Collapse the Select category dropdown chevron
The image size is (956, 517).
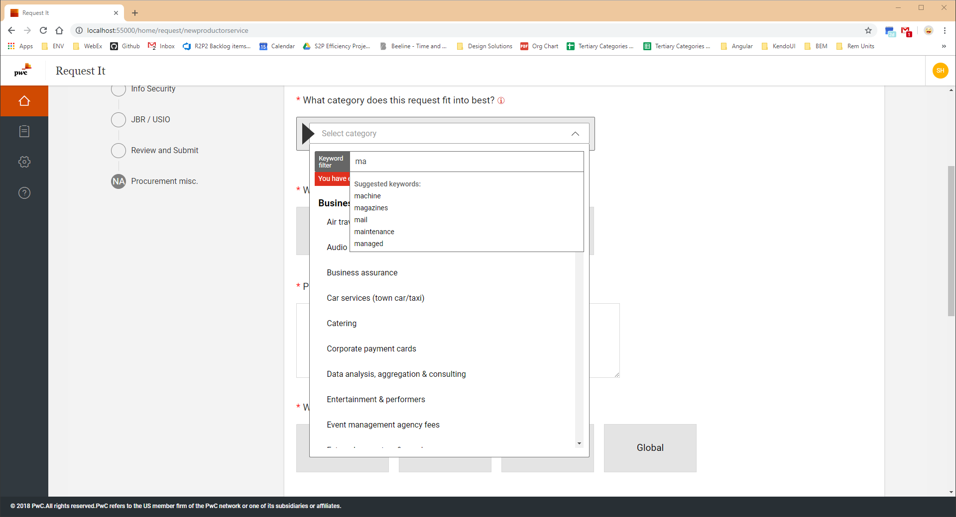pos(575,134)
